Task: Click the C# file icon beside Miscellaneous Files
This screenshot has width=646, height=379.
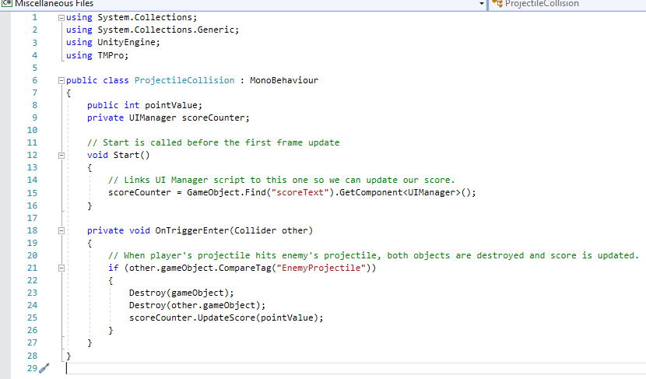Action: coord(7,3)
